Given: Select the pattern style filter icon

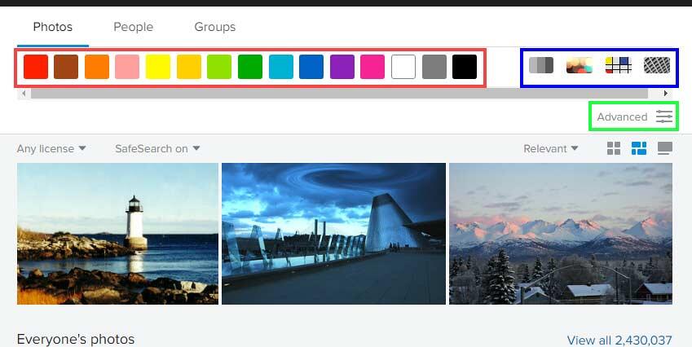Looking at the screenshot, I should (x=657, y=65).
